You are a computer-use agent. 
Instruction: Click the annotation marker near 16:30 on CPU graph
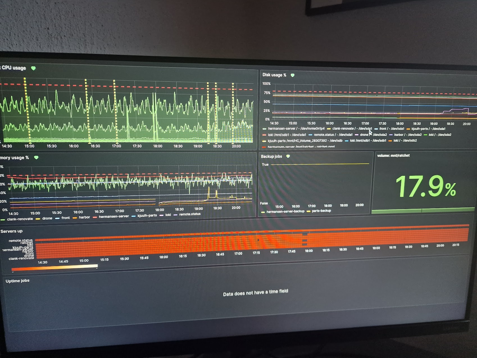(x=90, y=143)
